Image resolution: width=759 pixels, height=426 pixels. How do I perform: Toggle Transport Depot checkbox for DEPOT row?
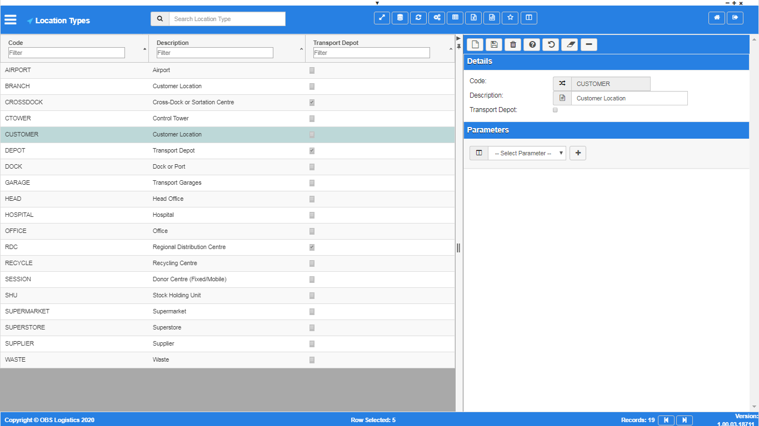point(312,151)
